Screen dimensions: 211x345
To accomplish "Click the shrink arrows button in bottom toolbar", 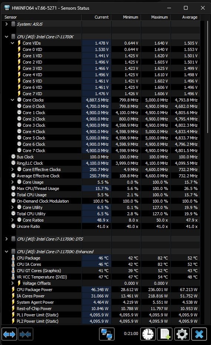I will [26, 334].
